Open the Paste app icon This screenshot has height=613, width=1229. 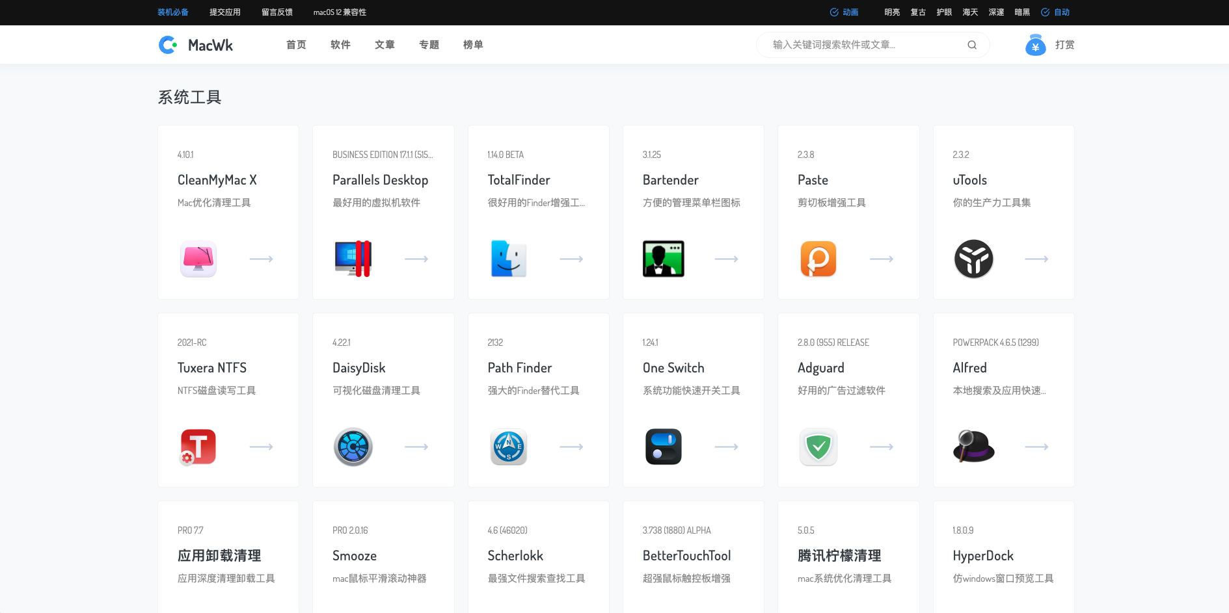[x=818, y=259]
